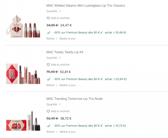Open the MAC Wildest Gleams Mini Lustreglass title
This screenshot has width=168, height=138.
[x=86, y=6]
